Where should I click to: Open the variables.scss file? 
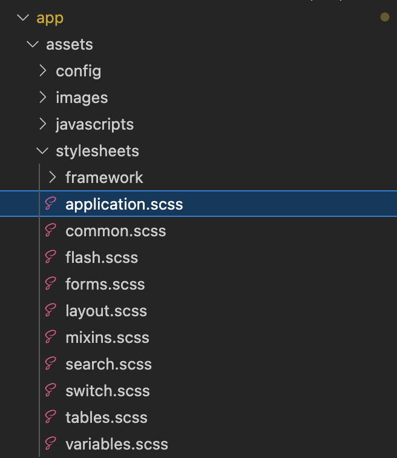tap(117, 444)
